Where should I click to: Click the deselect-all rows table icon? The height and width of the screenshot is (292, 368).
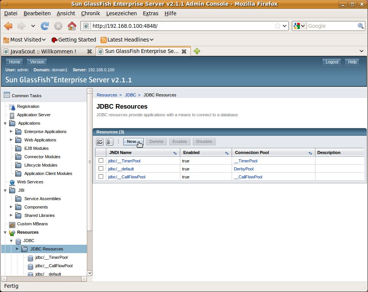click(x=109, y=142)
